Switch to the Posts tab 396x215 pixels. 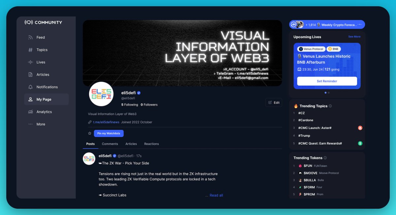pyautogui.click(x=90, y=144)
